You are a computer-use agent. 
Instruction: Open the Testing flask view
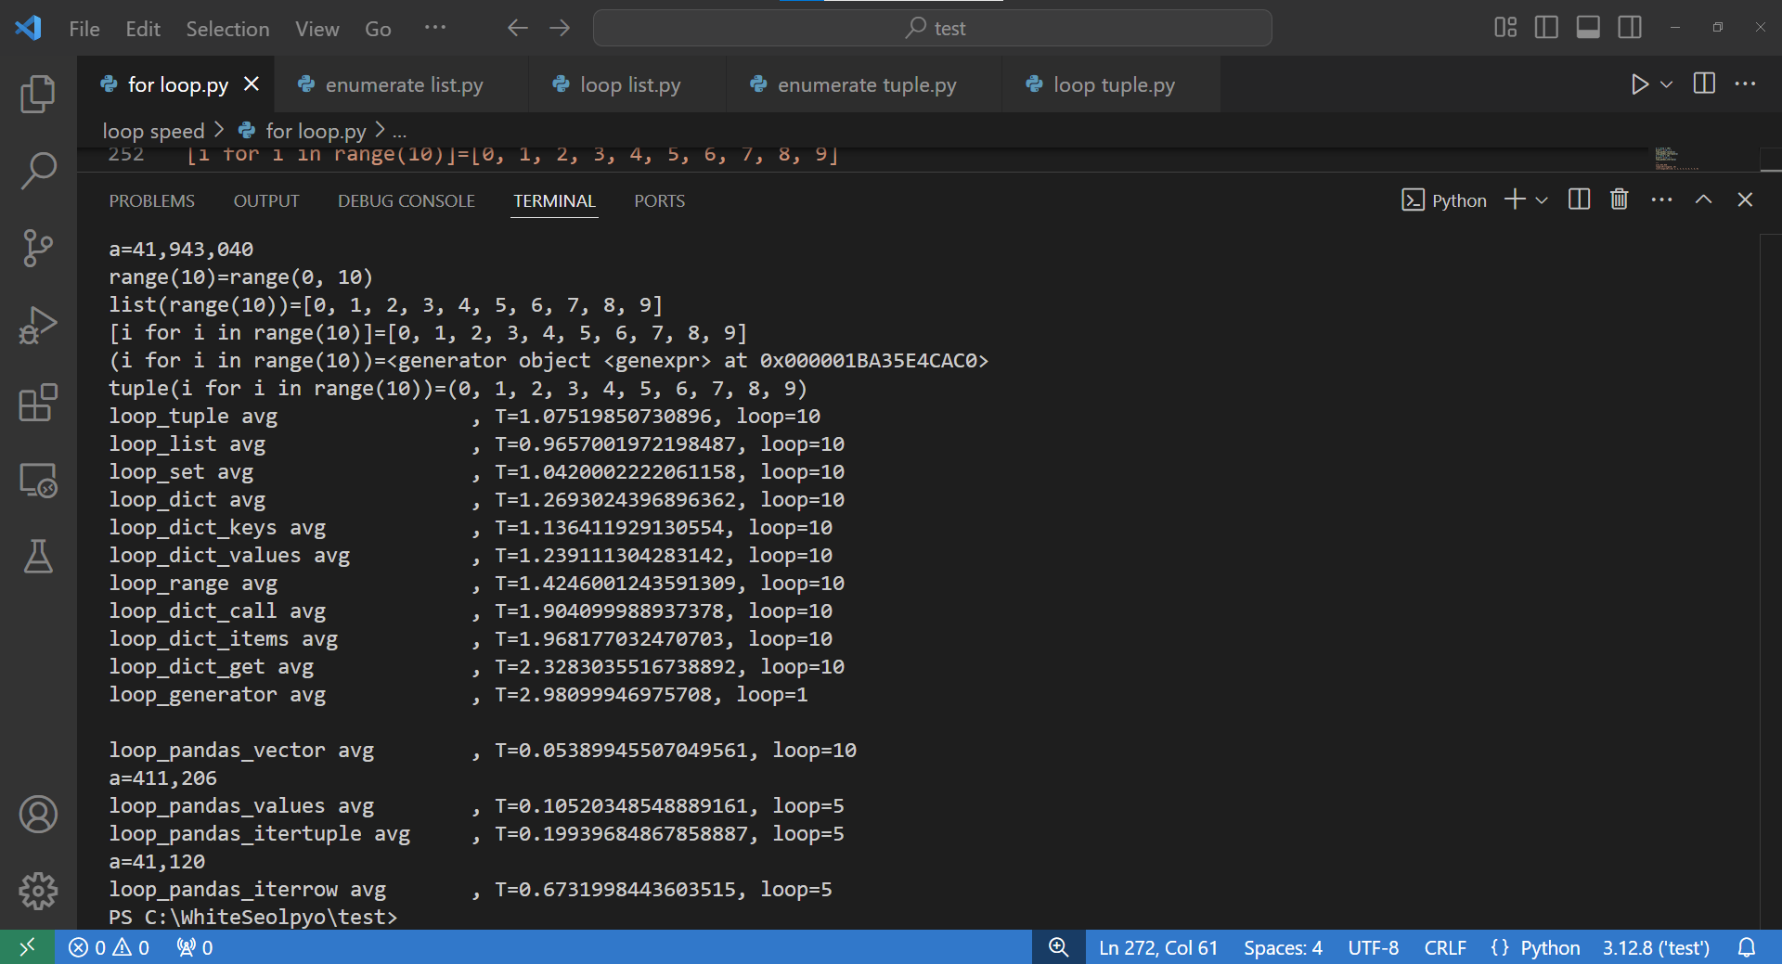tap(38, 557)
